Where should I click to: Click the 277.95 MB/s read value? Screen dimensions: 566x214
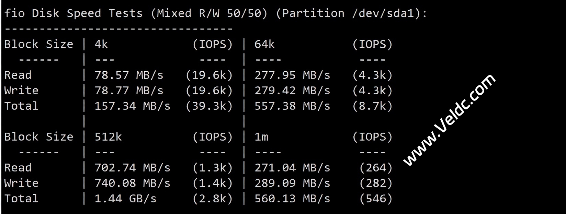coord(292,75)
